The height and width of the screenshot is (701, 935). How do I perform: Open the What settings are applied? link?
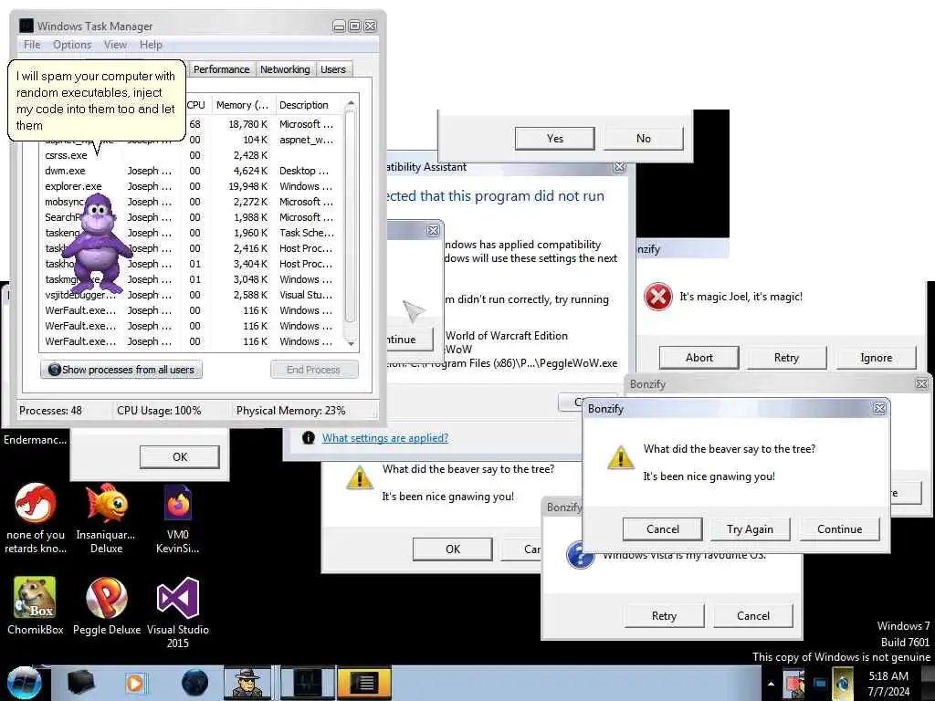point(385,438)
